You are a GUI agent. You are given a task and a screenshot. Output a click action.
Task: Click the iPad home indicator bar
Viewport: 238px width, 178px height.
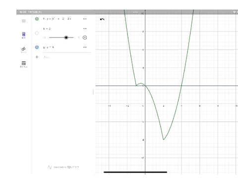tap(135, 172)
